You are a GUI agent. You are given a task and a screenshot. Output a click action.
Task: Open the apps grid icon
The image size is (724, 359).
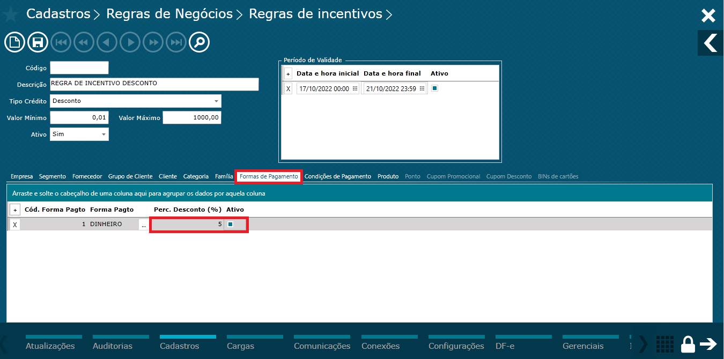coord(664,344)
